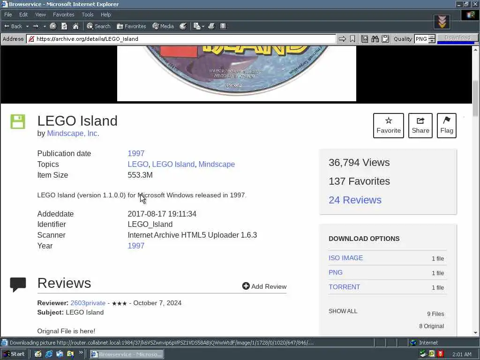This screenshot has height=360, width=480.
Task: Click the address bar URL field
Action: pos(181,39)
